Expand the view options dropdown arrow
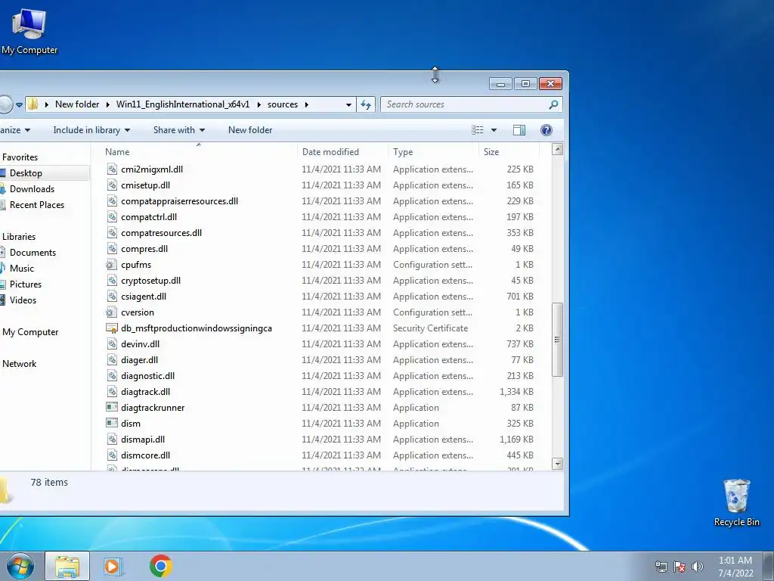Screen dimensions: 774x581 494,130
